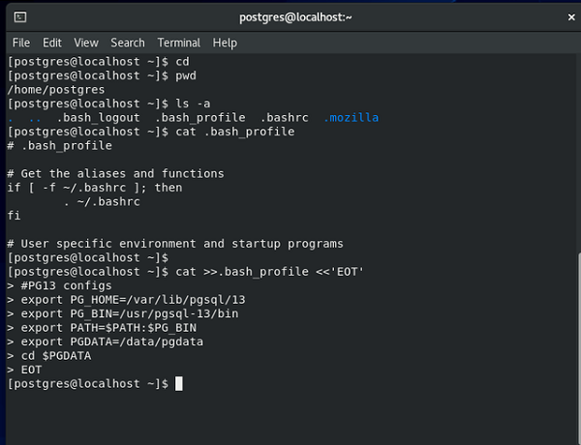
Task: Open the Search menu
Action: [x=128, y=43]
